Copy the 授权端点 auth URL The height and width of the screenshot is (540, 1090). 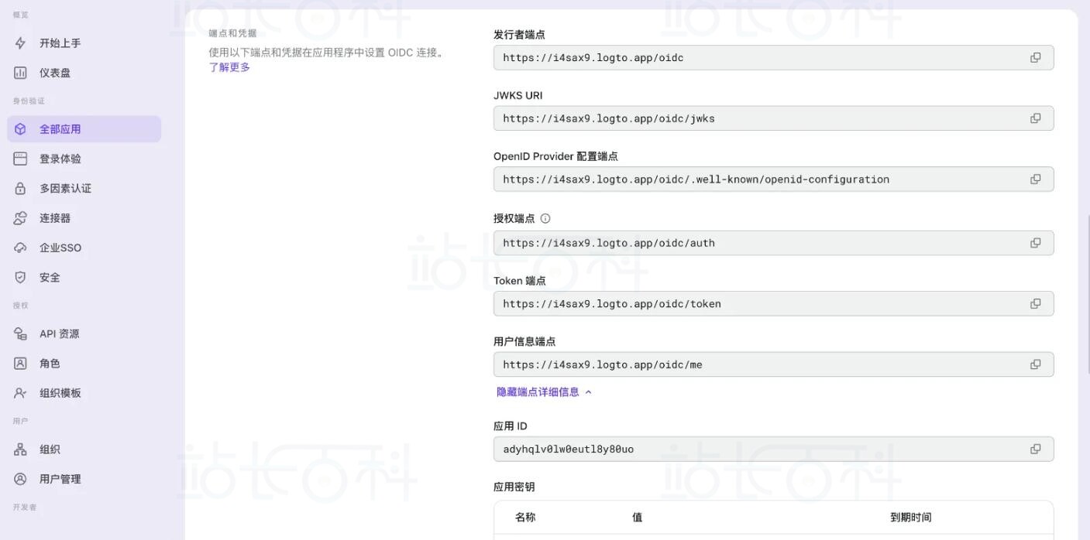click(1035, 243)
